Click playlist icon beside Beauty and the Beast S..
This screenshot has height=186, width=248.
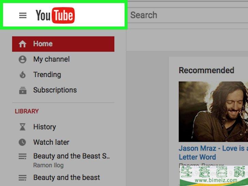(x=22, y=156)
